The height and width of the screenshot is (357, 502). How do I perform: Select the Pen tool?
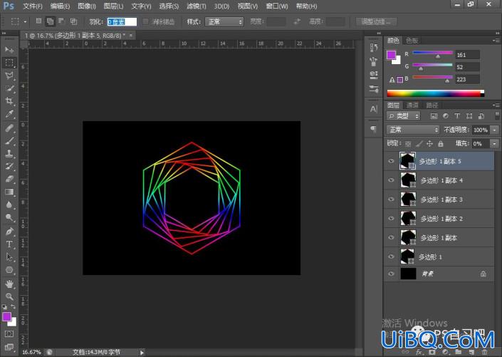tap(9, 231)
